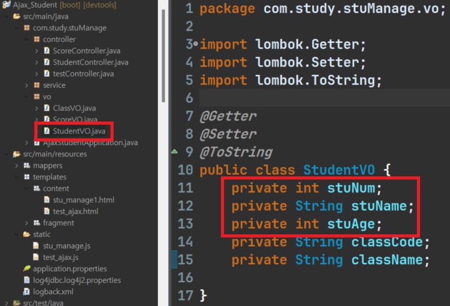Expand the fragment folder node
Image resolution: width=450 pixels, height=306 pixels.
tap(27, 223)
